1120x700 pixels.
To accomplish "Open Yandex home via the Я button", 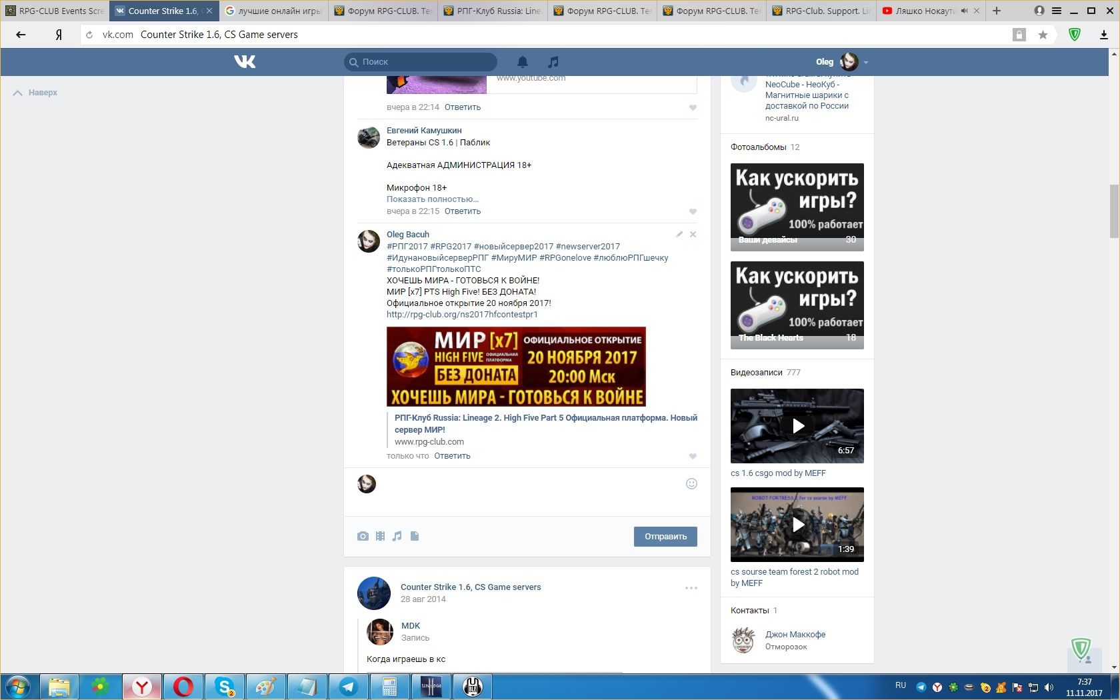I will (x=59, y=35).
